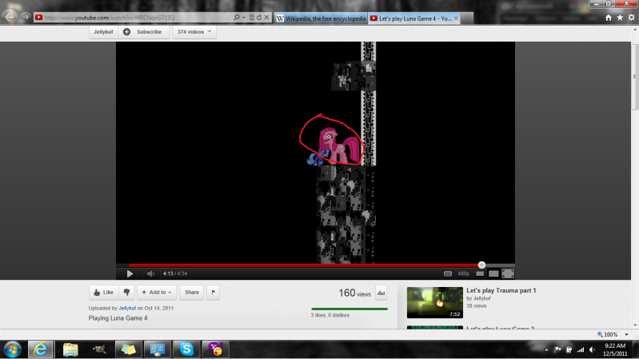The image size is (639, 359).
Task: Play the YouTube video
Action: 130,273
